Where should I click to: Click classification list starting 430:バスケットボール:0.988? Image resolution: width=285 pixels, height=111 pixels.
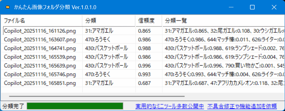[x=225, y=48]
